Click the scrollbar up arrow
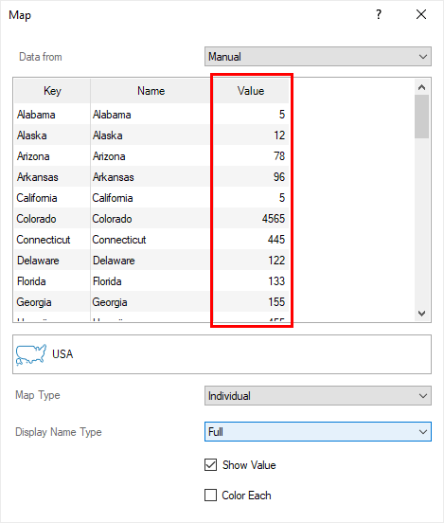 pyautogui.click(x=421, y=87)
